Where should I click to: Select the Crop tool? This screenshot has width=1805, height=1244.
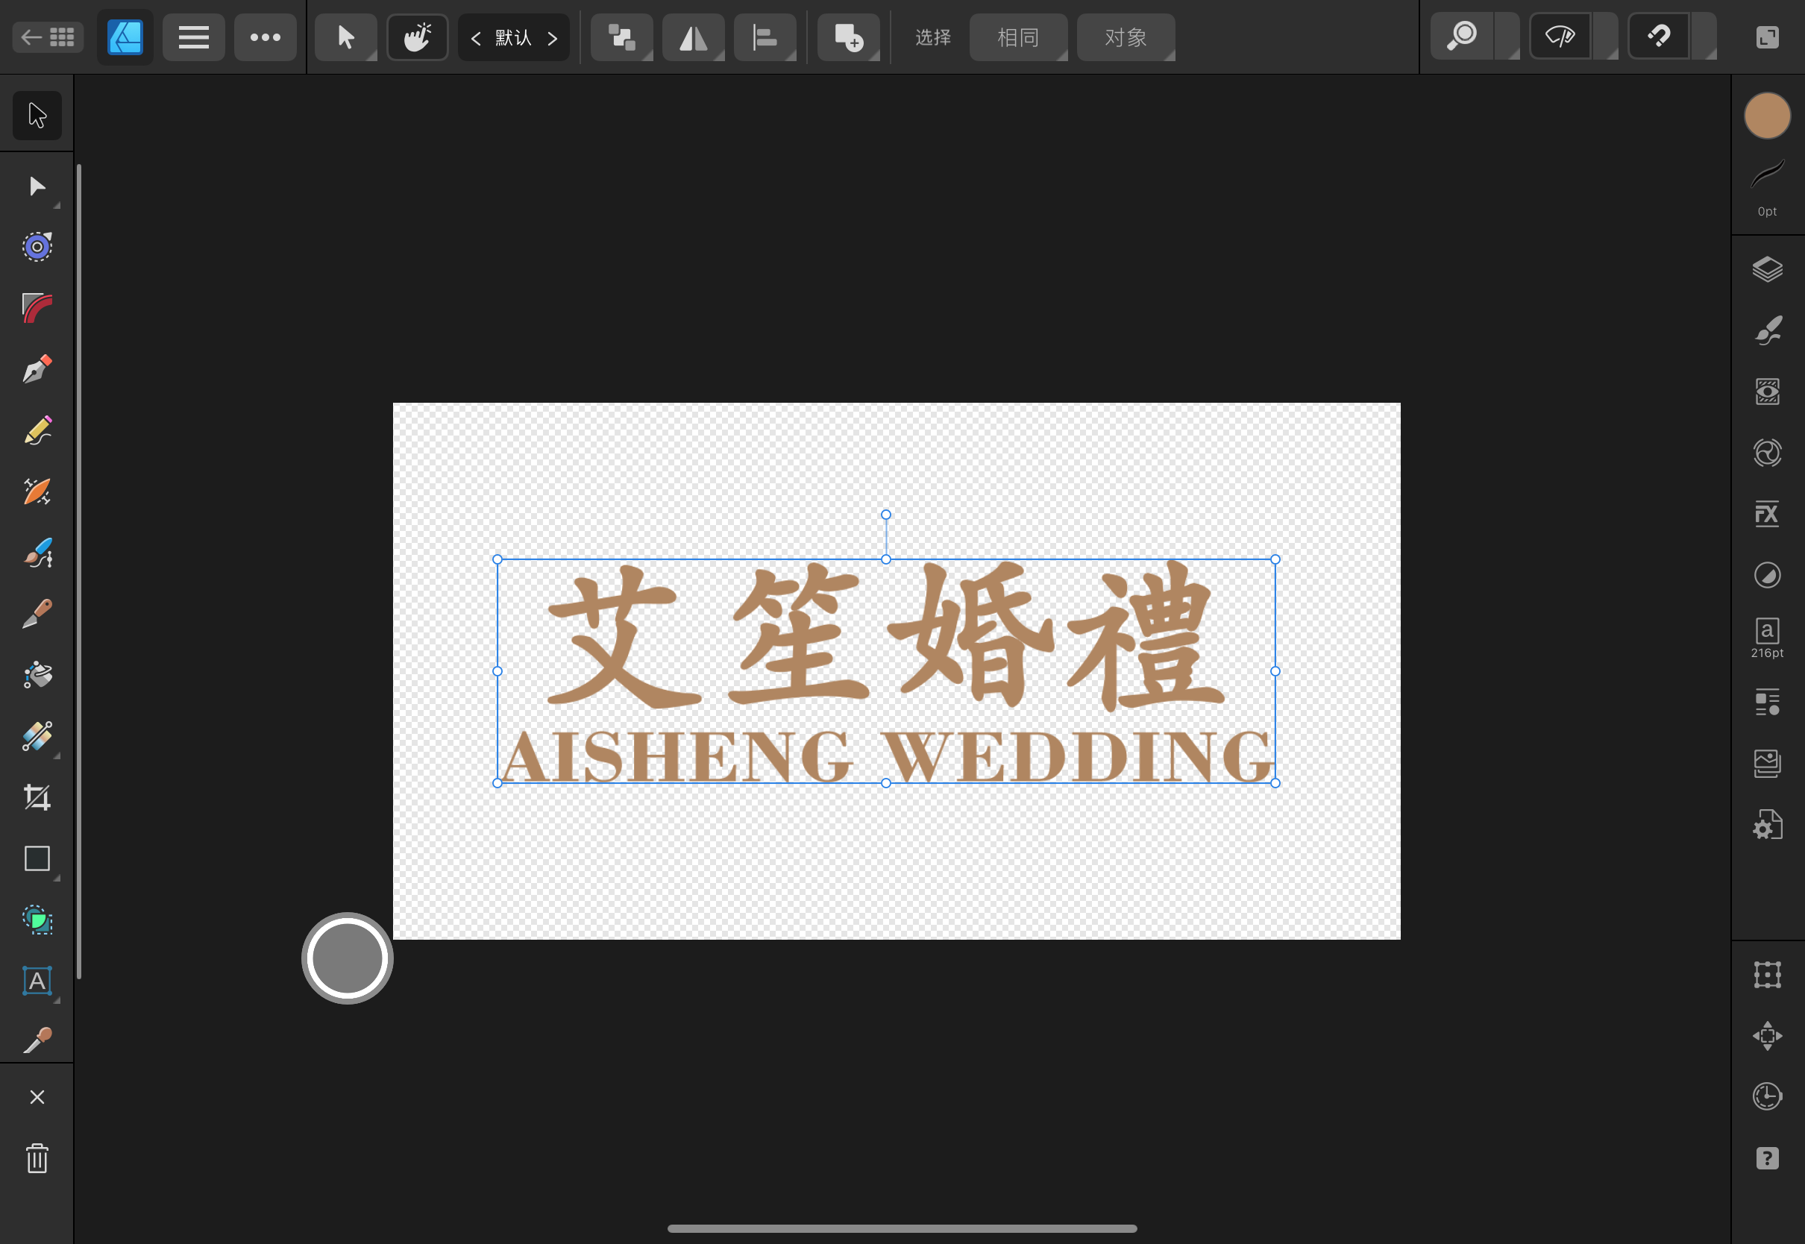coord(37,797)
